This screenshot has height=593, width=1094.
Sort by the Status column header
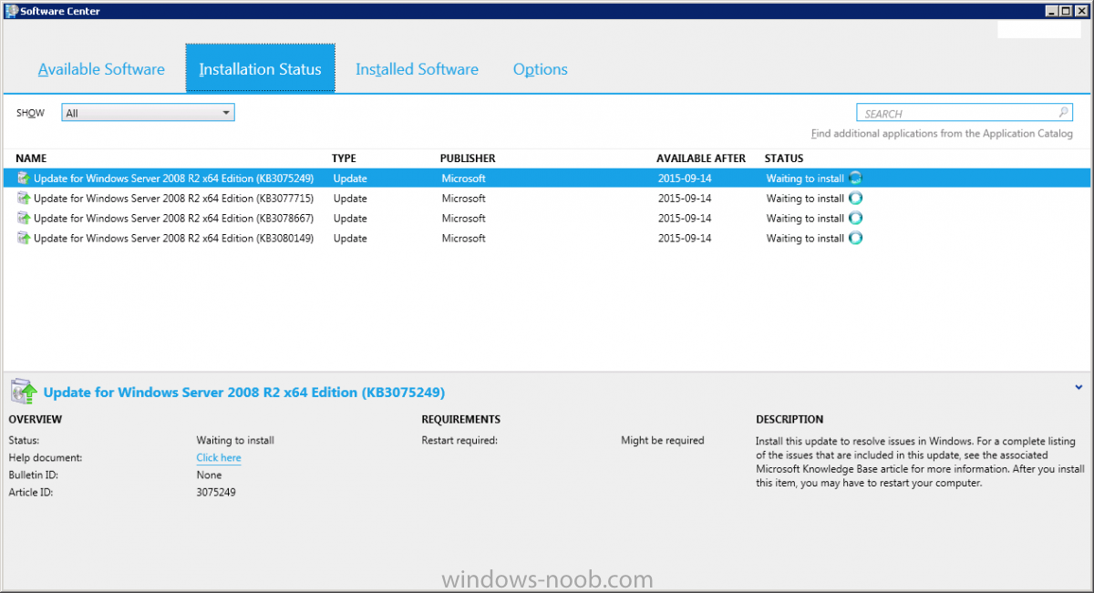(784, 158)
